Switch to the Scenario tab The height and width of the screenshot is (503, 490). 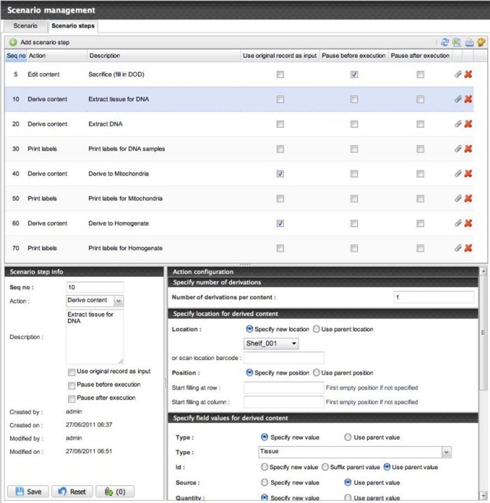26,26
